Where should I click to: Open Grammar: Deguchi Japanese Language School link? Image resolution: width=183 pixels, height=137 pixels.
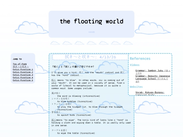[x=152, y=78]
